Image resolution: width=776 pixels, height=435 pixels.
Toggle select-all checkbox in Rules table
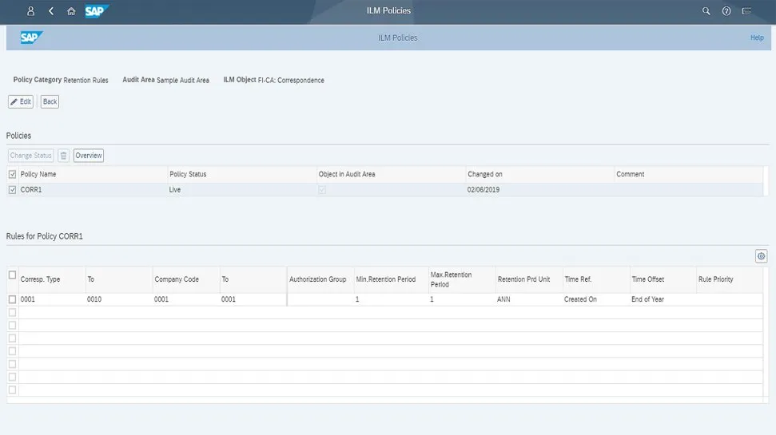point(12,275)
